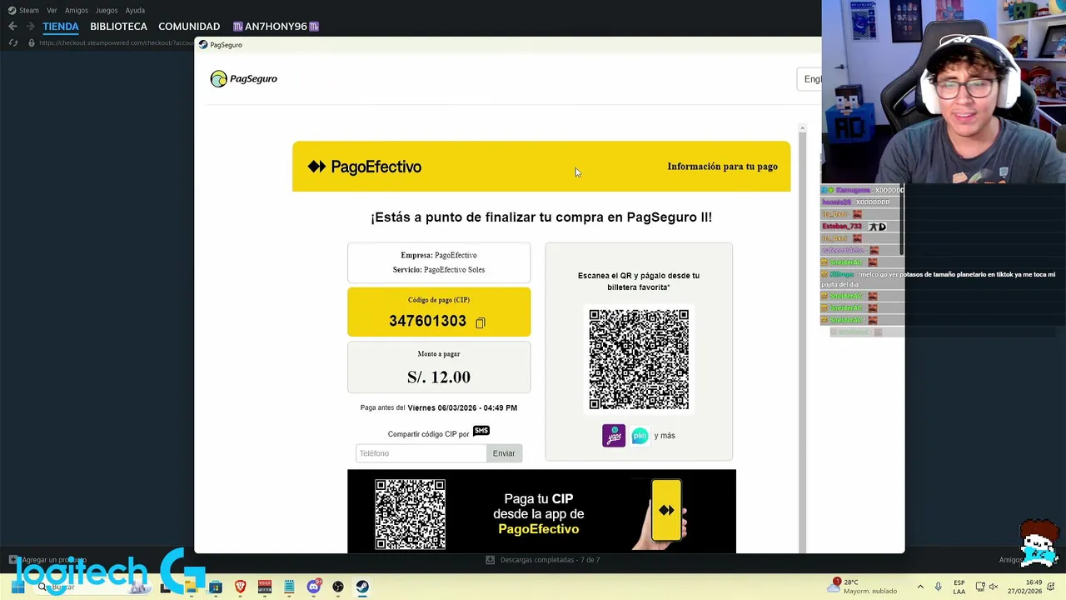Click the ESP LAA keyboard language indicator
Viewport: 1066px width, 600px height.
[959, 587]
